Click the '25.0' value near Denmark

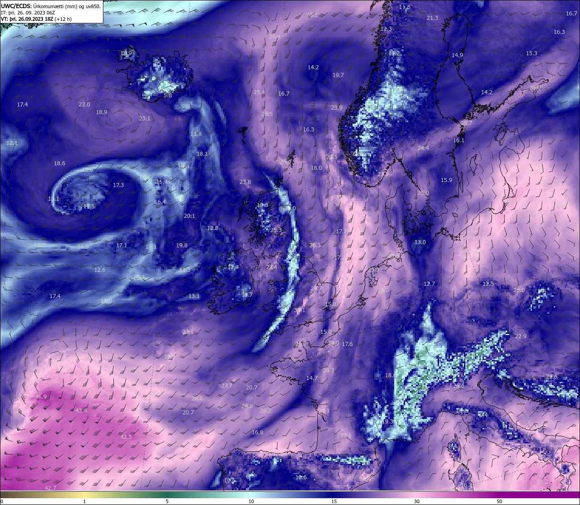point(423,193)
